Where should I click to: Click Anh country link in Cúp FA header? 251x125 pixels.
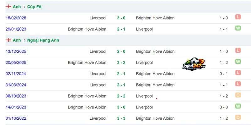click(x=17, y=7)
